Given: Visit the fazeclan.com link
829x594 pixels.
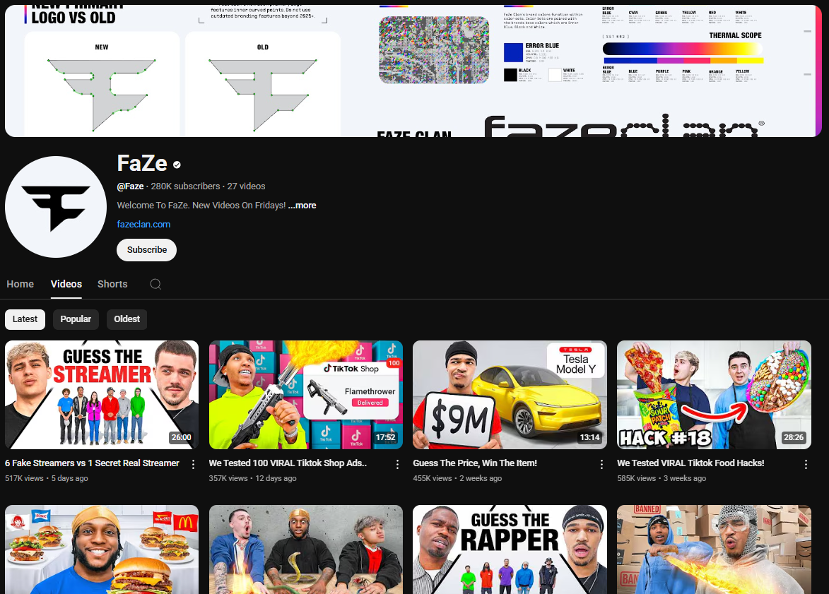Looking at the screenshot, I should click(x=143, y=225).
